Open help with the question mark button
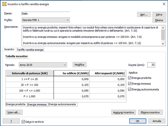This screenshot has width=168, height=126. [x=11, y=121]
